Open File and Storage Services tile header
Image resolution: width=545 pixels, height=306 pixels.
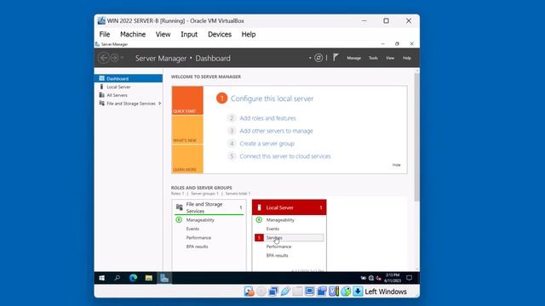click(209, 207)
